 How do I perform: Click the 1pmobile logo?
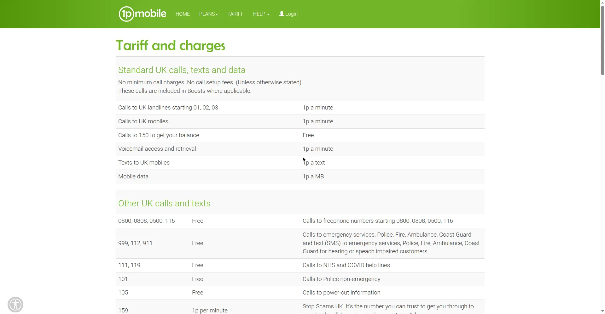pos(142,14)
